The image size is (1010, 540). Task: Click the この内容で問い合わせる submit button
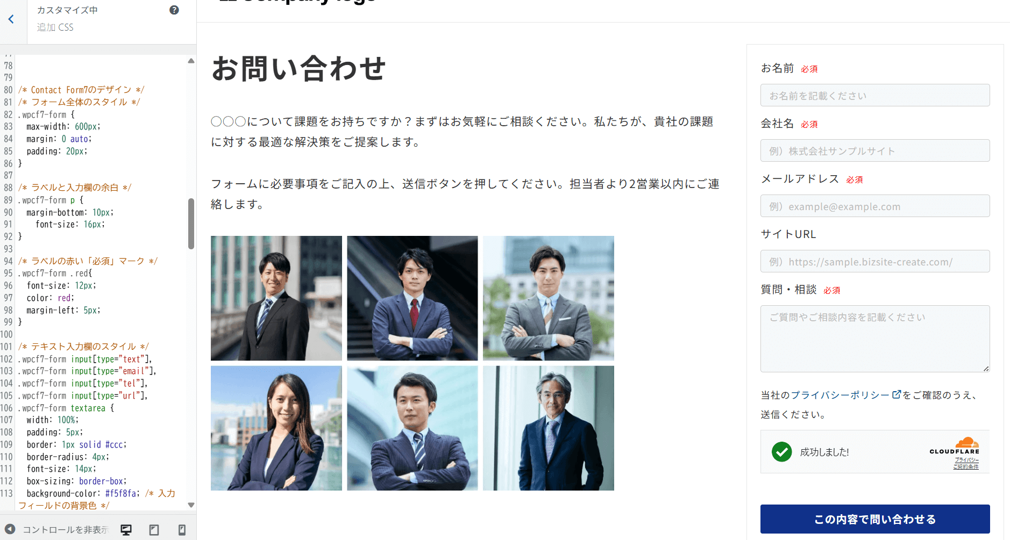(875, 519)
